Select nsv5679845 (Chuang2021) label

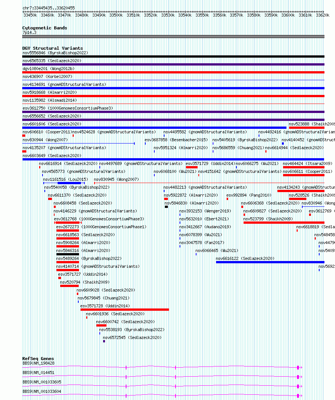104,298
